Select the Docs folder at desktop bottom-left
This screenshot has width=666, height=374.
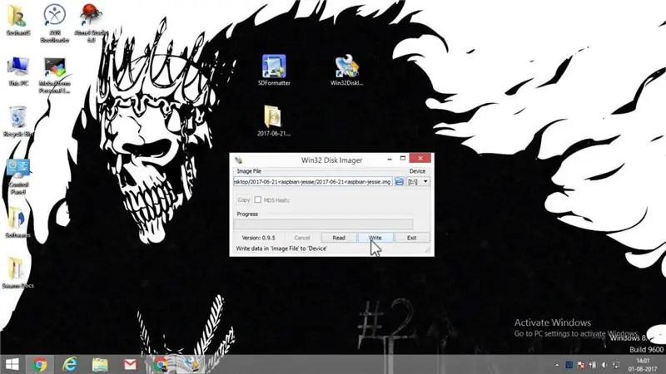coord(17,273)
